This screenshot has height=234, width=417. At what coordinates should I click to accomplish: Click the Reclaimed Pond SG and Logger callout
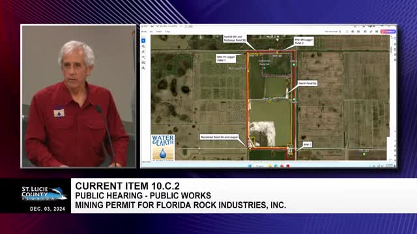[220, 137]
